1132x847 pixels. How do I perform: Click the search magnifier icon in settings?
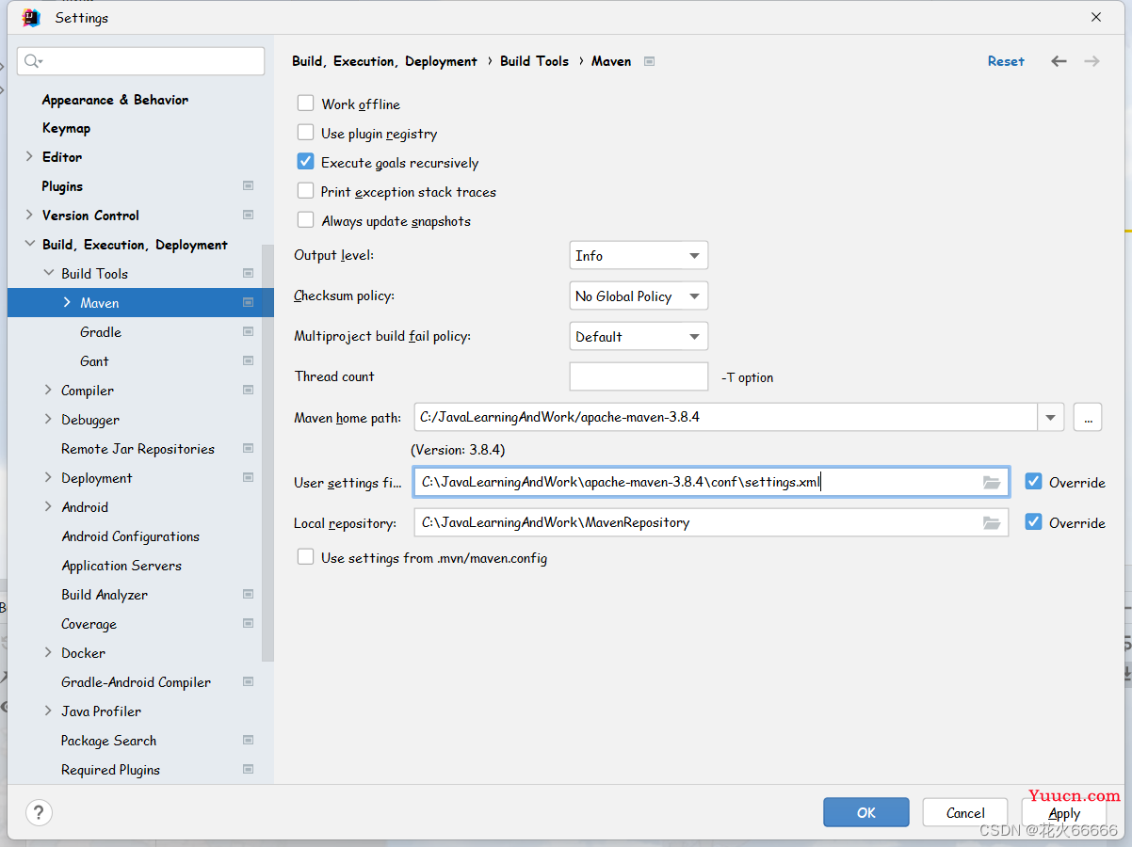pos(33,61)
